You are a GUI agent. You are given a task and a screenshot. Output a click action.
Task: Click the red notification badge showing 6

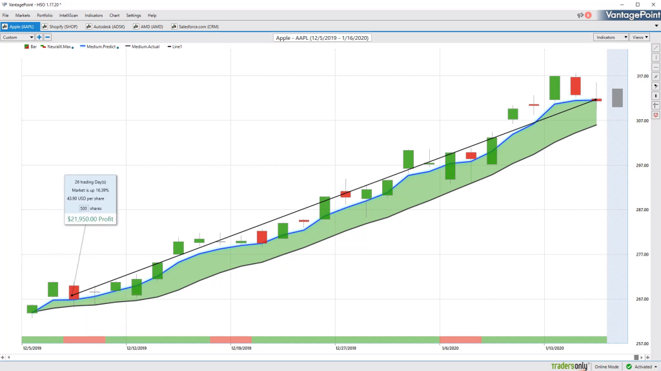[x=588, y=15]
